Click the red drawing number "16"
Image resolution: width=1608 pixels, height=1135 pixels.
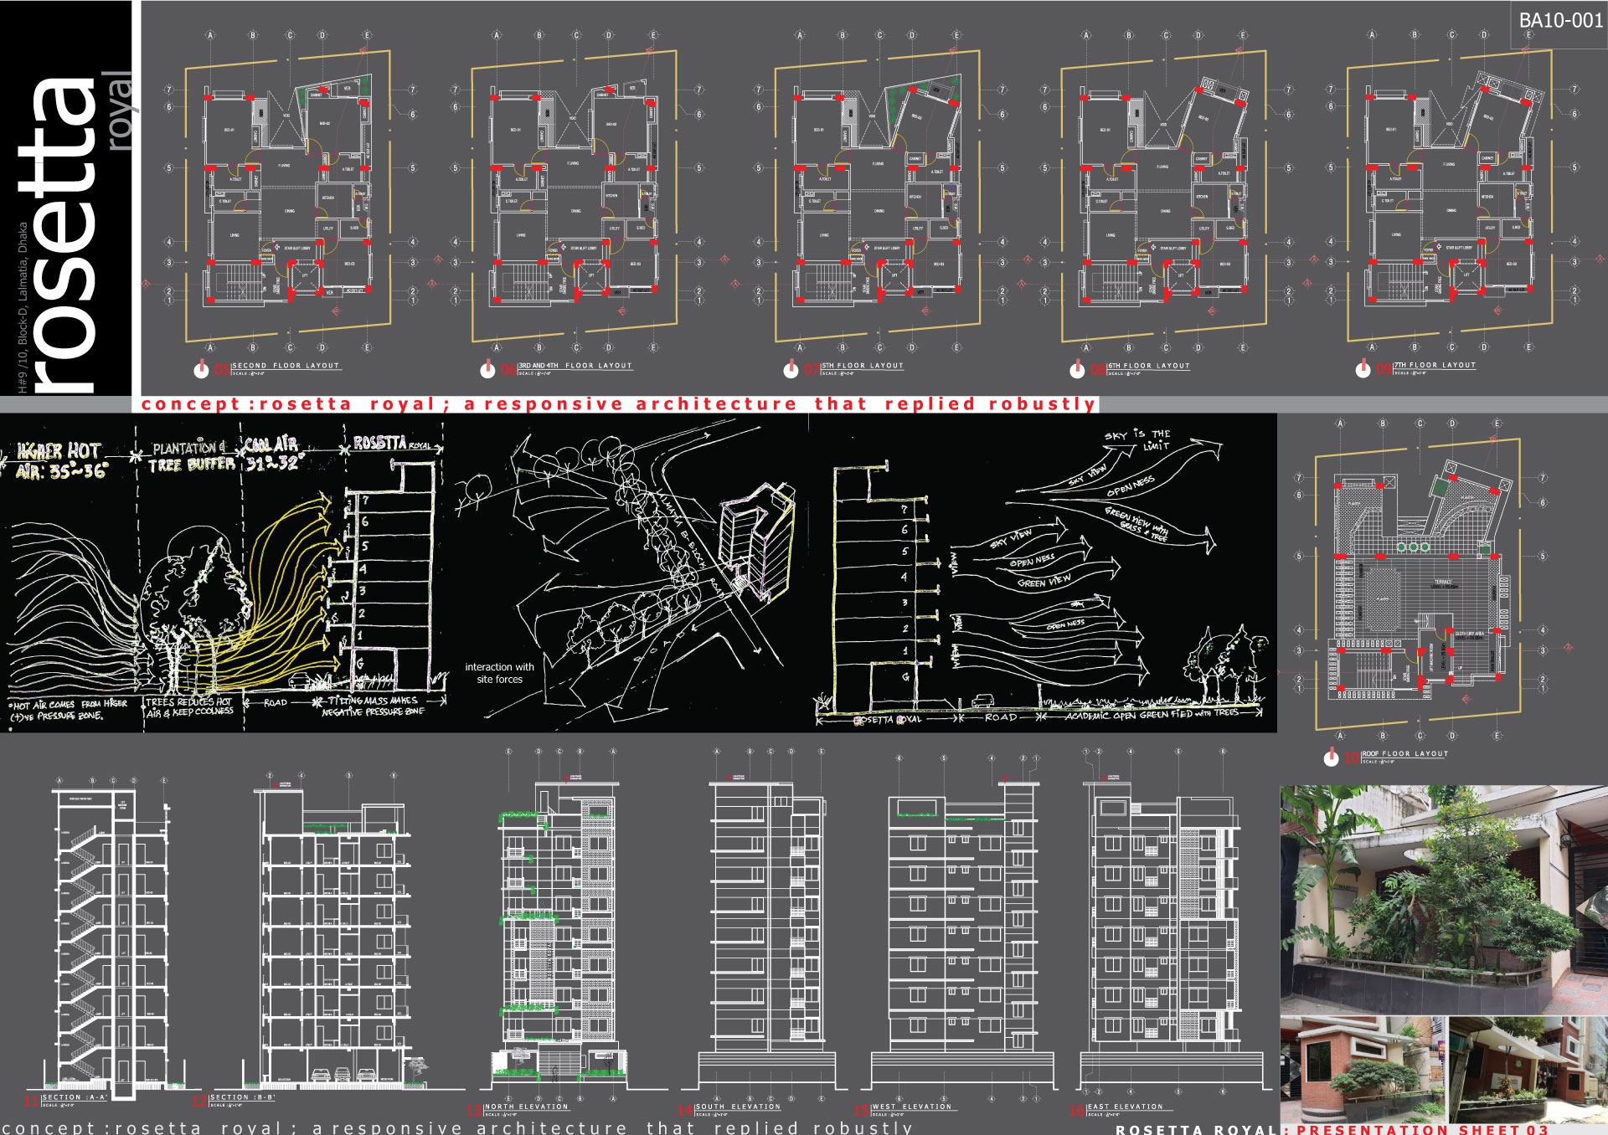tap(1077, 1110)
